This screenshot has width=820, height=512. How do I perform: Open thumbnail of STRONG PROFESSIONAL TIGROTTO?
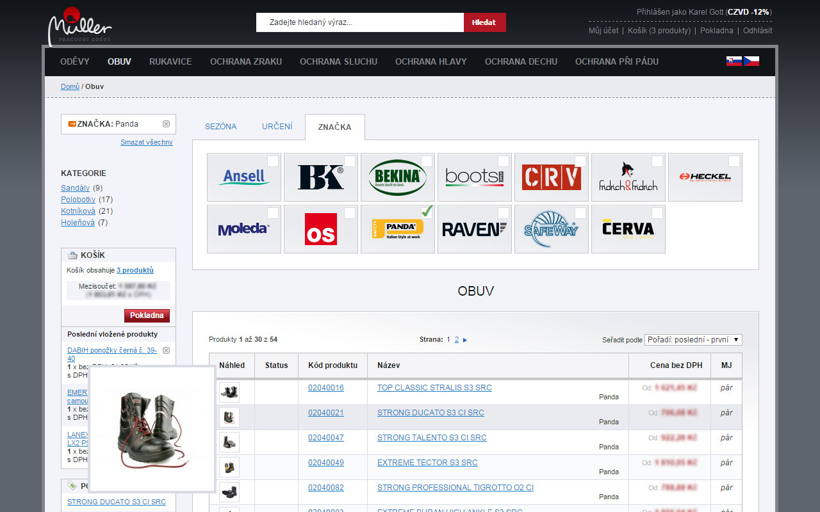coord(229,492)
